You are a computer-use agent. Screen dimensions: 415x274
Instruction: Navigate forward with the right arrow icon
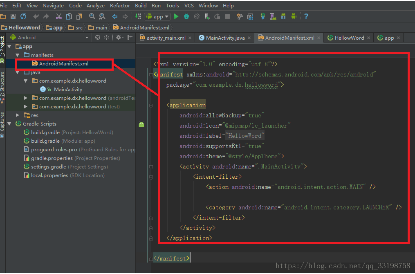pos(125,16)
